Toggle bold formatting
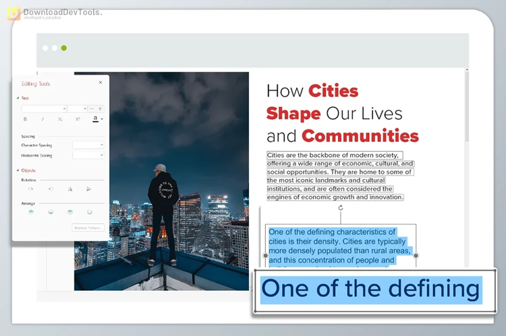The width and height of the screenshot is (506, 336). (25, 119)
